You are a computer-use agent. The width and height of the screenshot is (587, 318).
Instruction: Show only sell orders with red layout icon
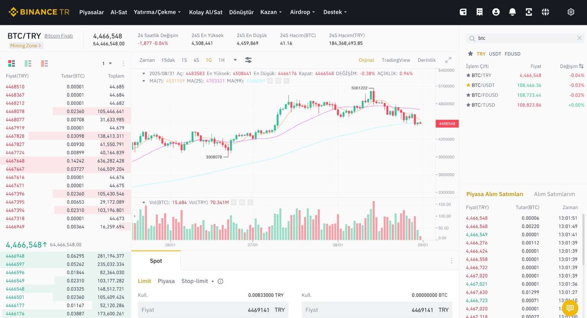(x=44, y=63)
